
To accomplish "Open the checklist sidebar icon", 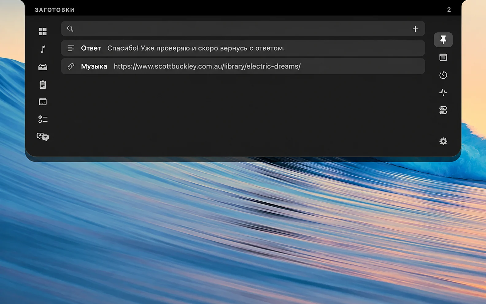I will (43, 119).
